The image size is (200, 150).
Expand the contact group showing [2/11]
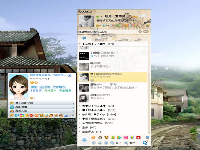(79, 106)
